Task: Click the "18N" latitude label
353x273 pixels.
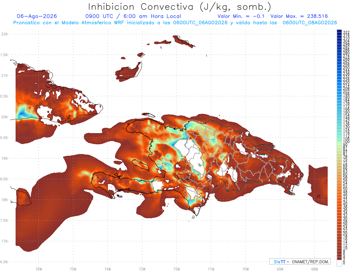Action: [4, 200]
